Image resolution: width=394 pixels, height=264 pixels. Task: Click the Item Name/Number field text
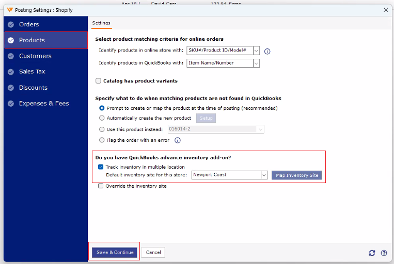[x=211, y=63]
